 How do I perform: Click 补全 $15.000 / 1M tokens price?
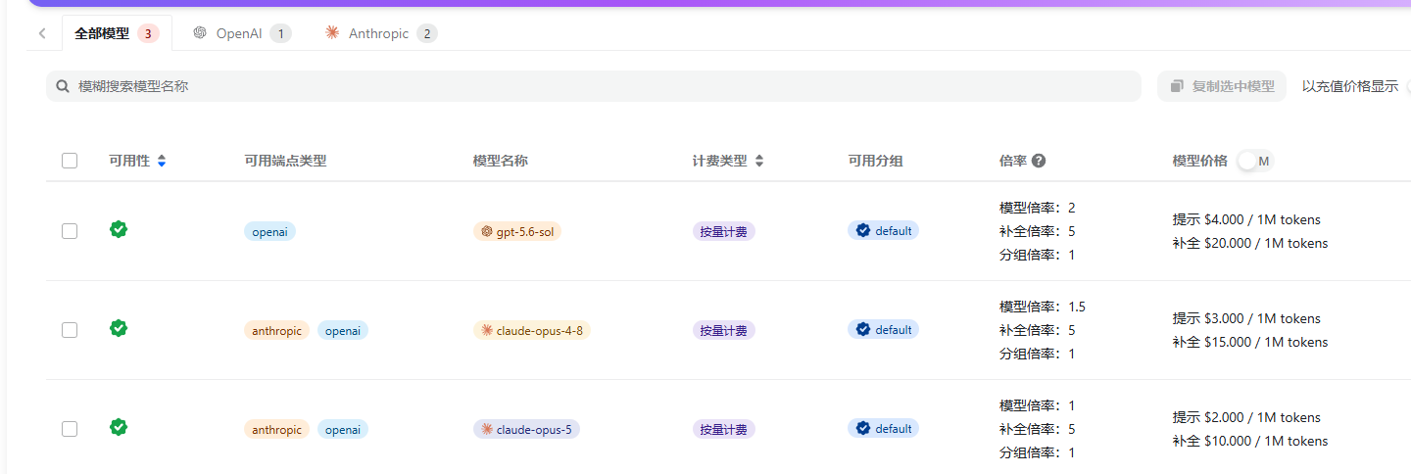1250,342
